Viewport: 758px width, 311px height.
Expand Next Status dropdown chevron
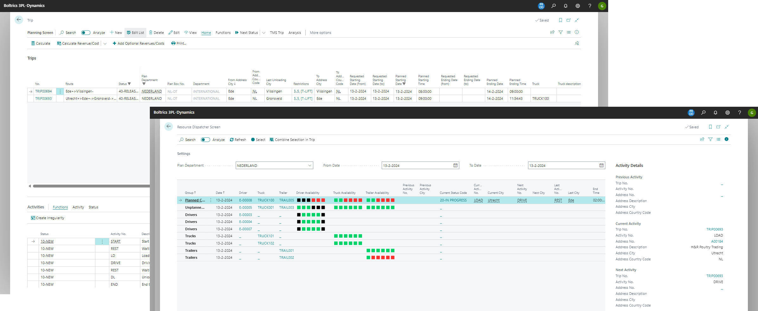(264, 33)
